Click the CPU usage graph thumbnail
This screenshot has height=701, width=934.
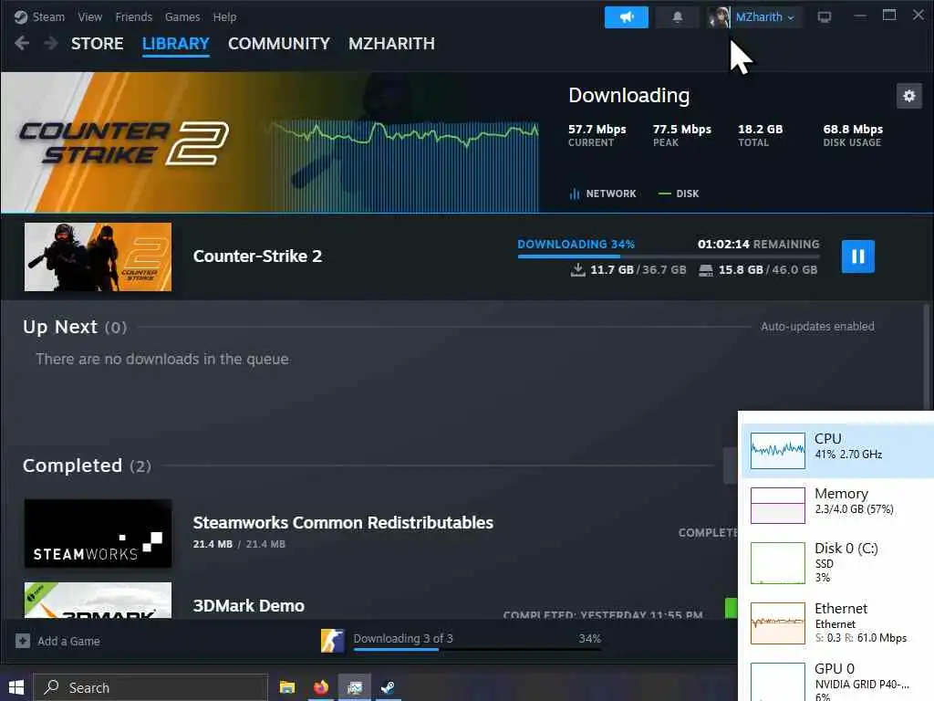click(777, 451)
